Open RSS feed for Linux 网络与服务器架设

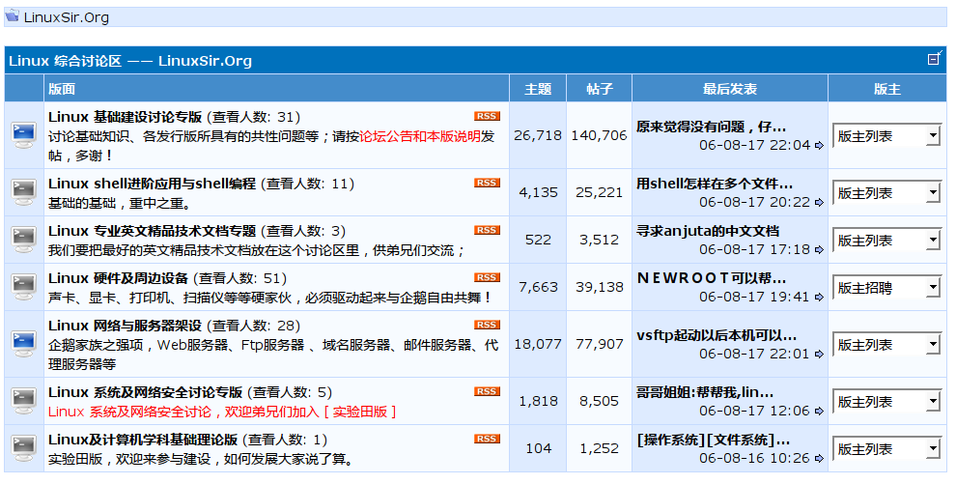pos(487,325)
